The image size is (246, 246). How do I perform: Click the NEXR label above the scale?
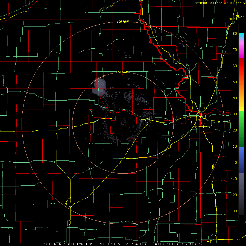tap(240, 16)
